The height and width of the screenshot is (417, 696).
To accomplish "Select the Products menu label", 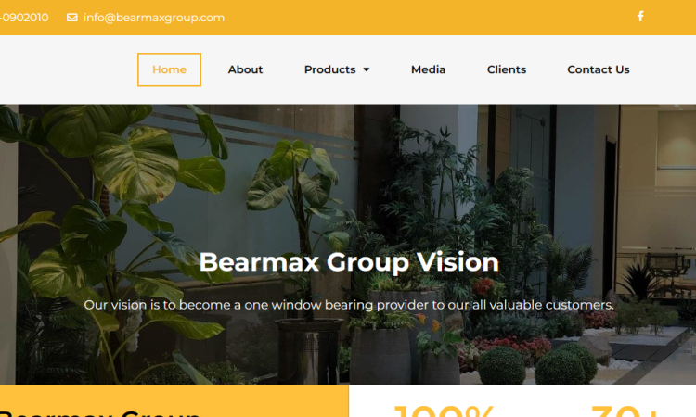I will tap(329, 69).
